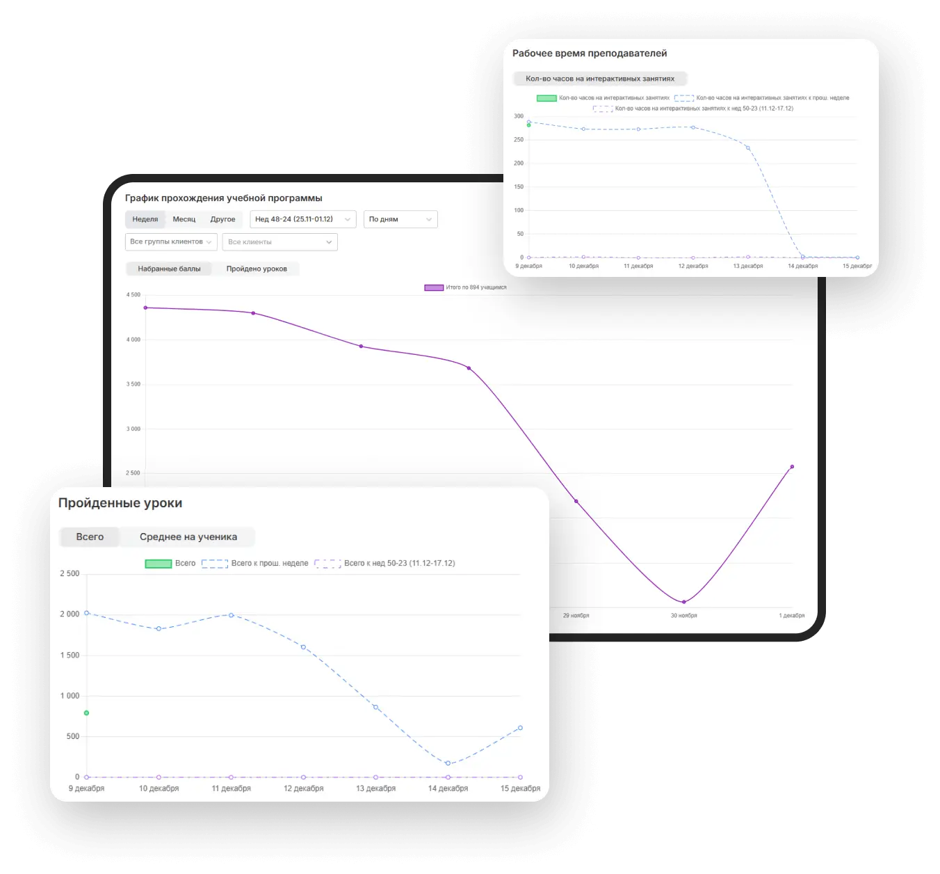Select the Набранные баллы tab
Image resolution: width=940 pixels, height=874 pixels.
click(169, 269)
